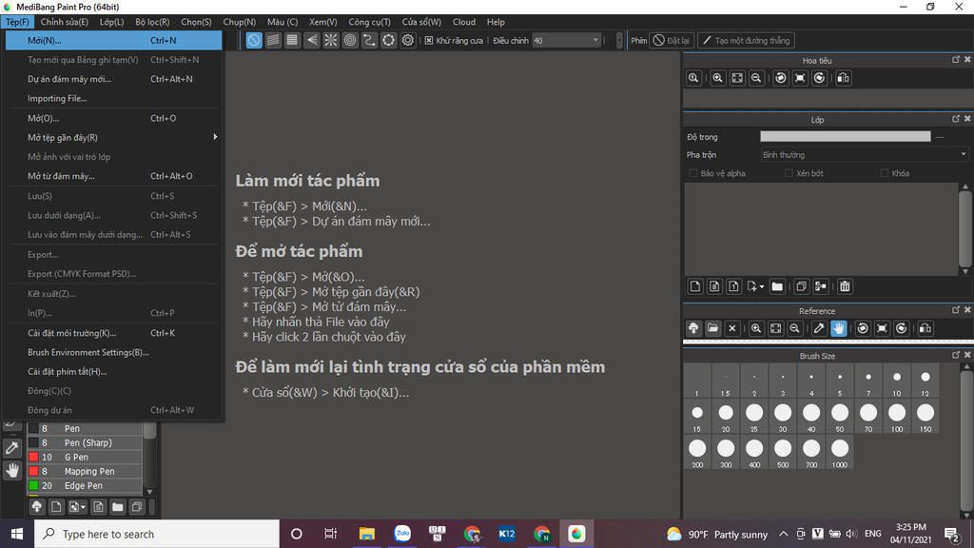Click the Windows Start button
Image resolution: width=974 pixels, height=548 pixels.
point(17,534)
